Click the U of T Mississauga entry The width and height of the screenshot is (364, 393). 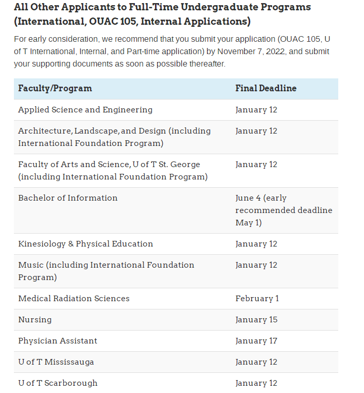point(56,362)
